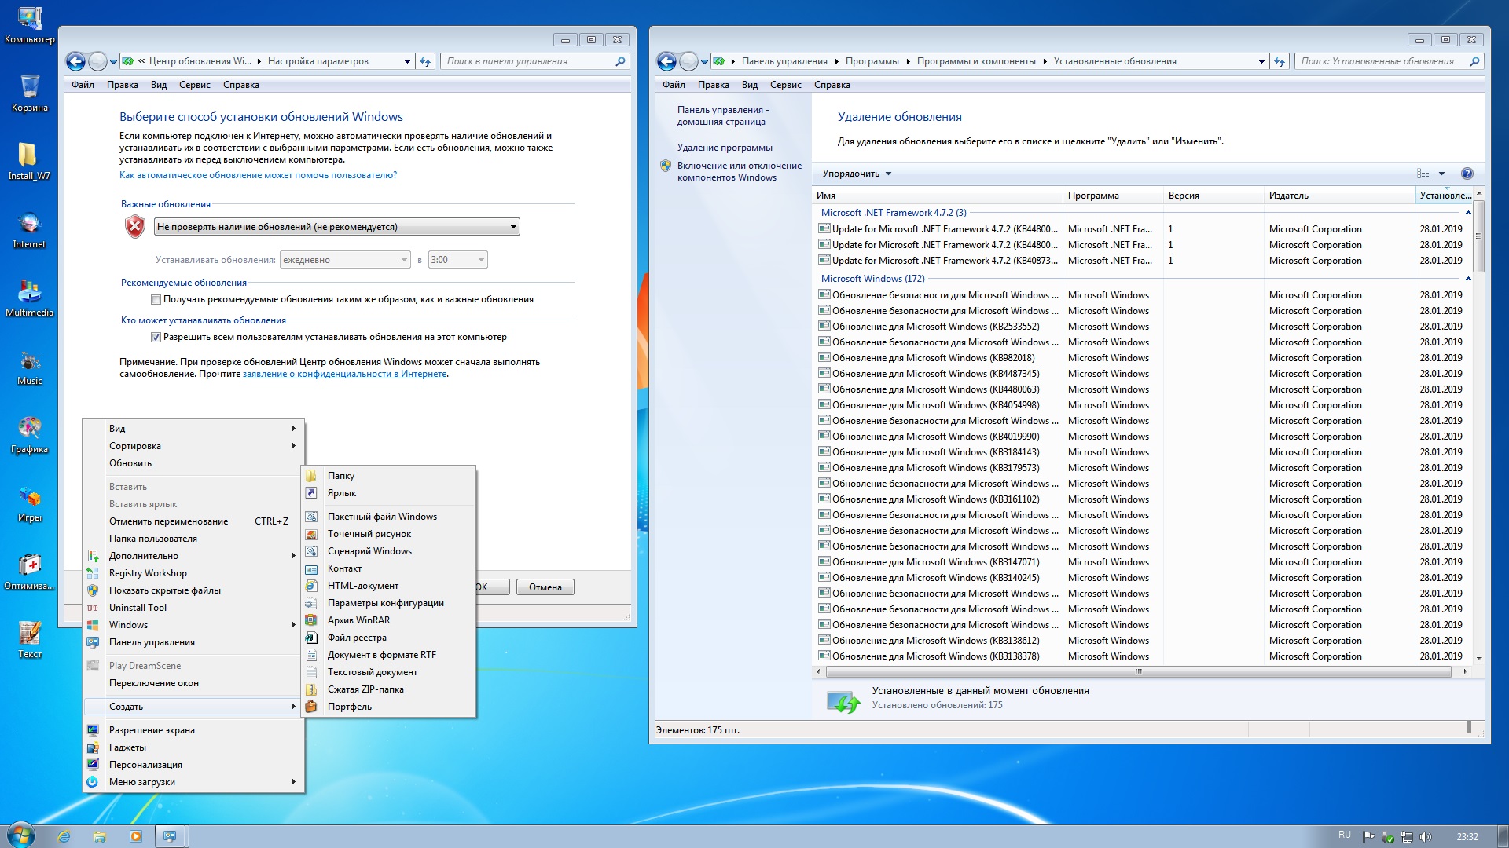Screen dimensions: 1509x848
Task: Click the volume speaker tray icon
Action: point(1426,837)
